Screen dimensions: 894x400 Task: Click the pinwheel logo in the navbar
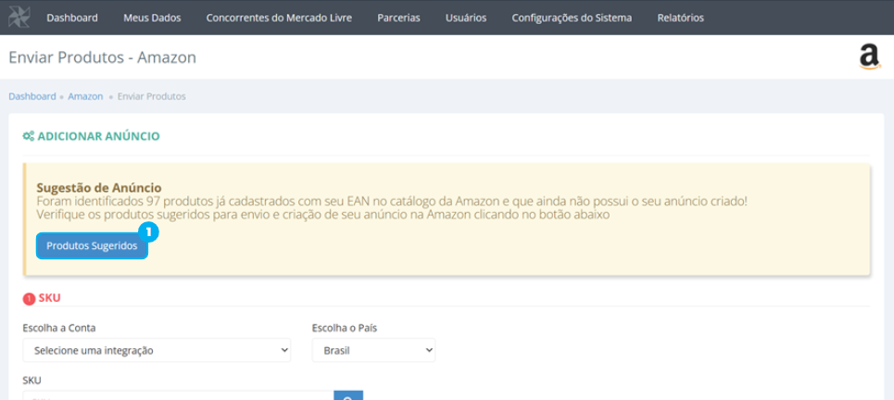coord(19,17)
